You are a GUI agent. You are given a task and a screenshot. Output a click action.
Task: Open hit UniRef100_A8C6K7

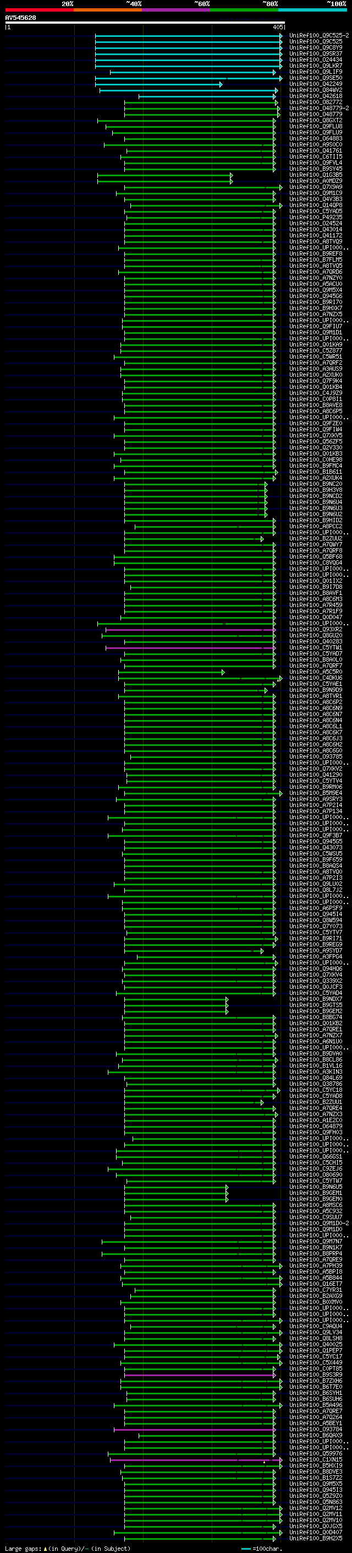coord(316,733)
